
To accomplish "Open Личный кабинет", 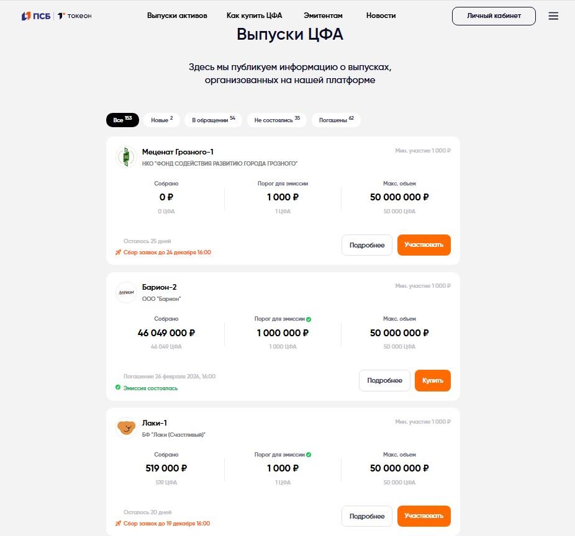I will coord(493,16).
